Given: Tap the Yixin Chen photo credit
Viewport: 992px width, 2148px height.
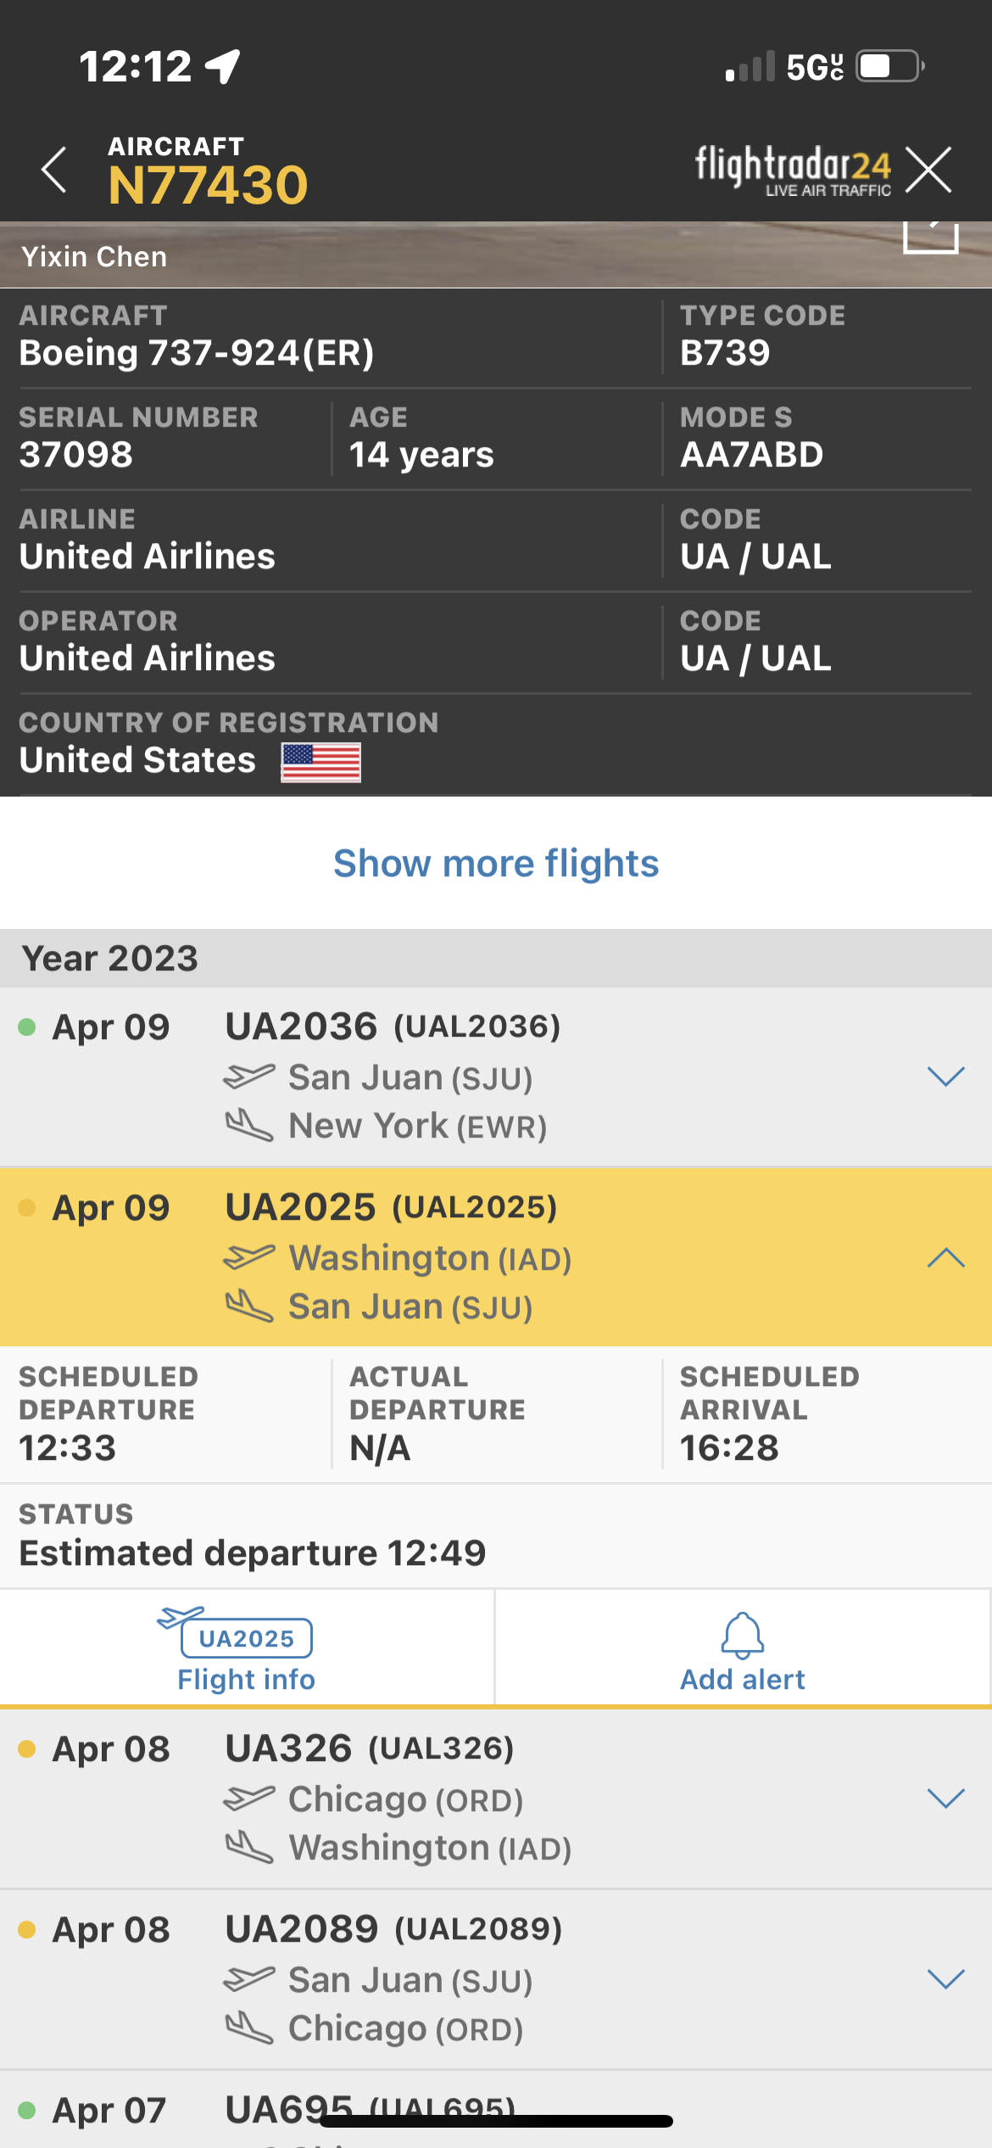Looking at the screenshot, I should (x=94, y=256).
